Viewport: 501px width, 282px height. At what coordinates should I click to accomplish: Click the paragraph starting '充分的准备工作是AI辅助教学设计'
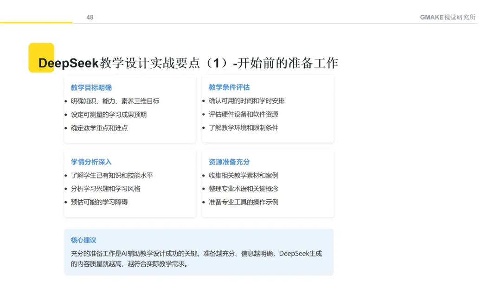tap(196, 259)
